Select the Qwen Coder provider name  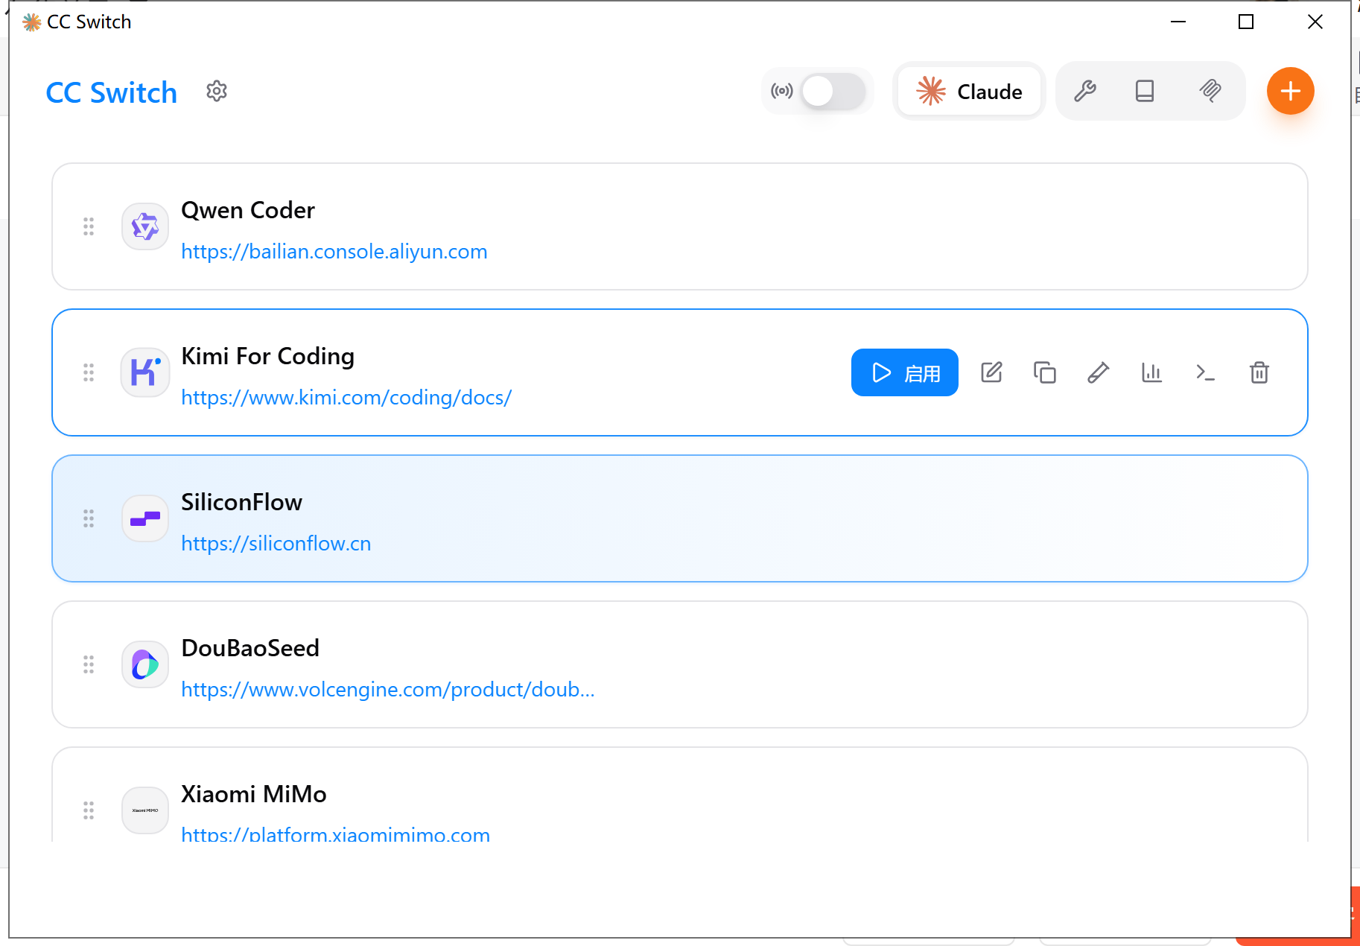pos(248,210)
